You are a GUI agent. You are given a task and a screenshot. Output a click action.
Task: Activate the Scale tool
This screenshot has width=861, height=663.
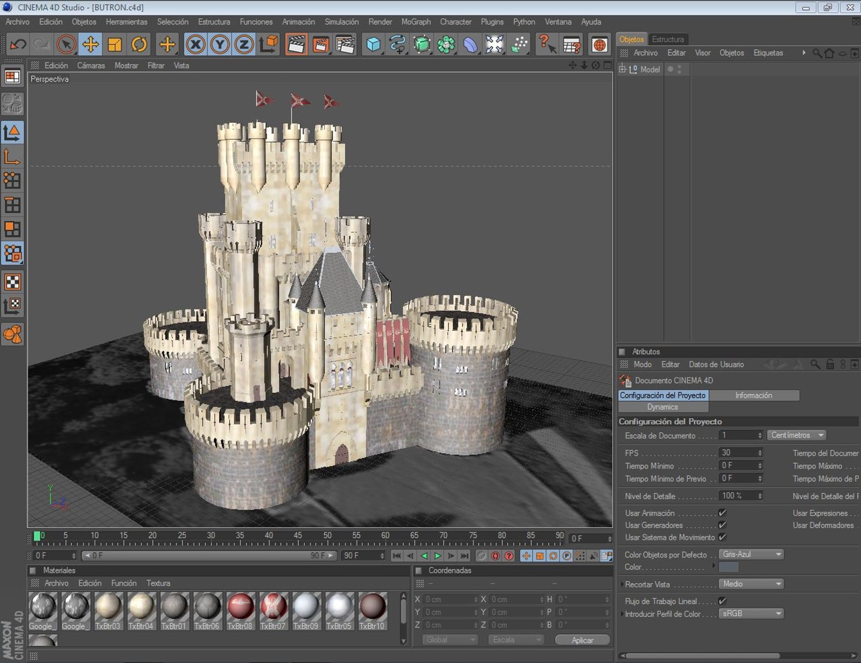[115, 44]
